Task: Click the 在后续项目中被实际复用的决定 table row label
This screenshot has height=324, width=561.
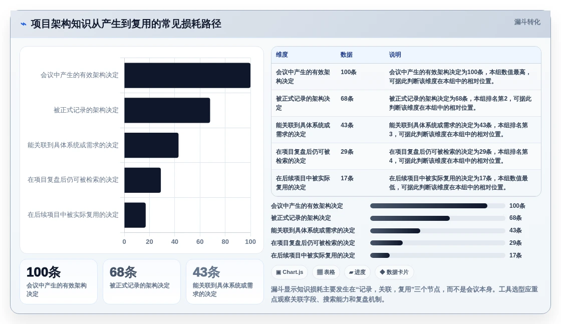Action: (303, 183)
